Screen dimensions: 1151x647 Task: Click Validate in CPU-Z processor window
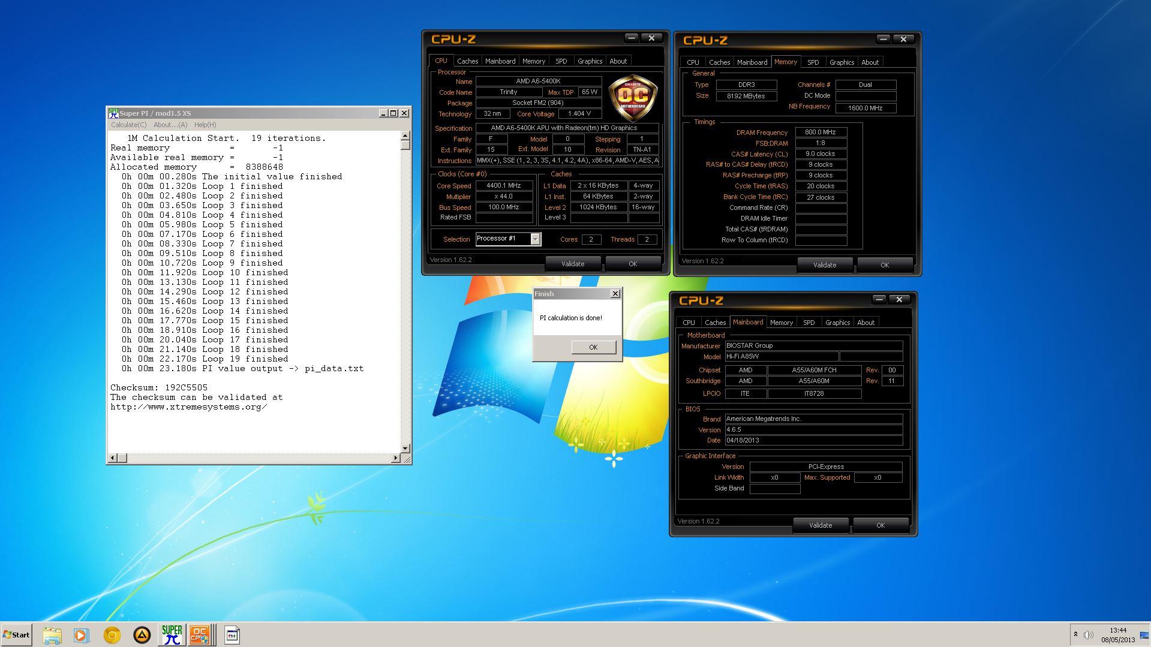(573, 264)
